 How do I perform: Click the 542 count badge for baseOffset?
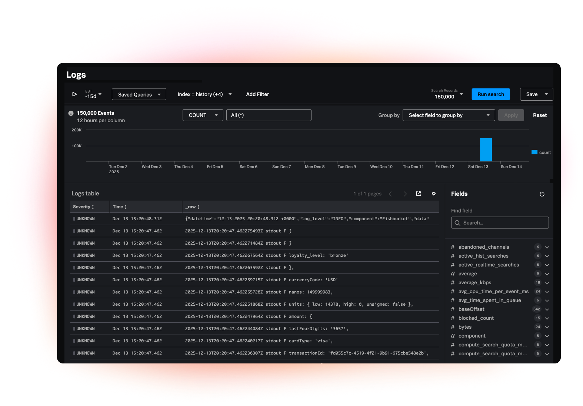point(537,309)
